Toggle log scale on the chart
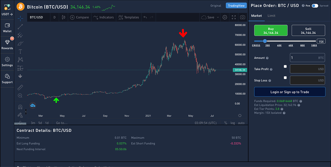331x167 pixels. click(x=233, y=123)
